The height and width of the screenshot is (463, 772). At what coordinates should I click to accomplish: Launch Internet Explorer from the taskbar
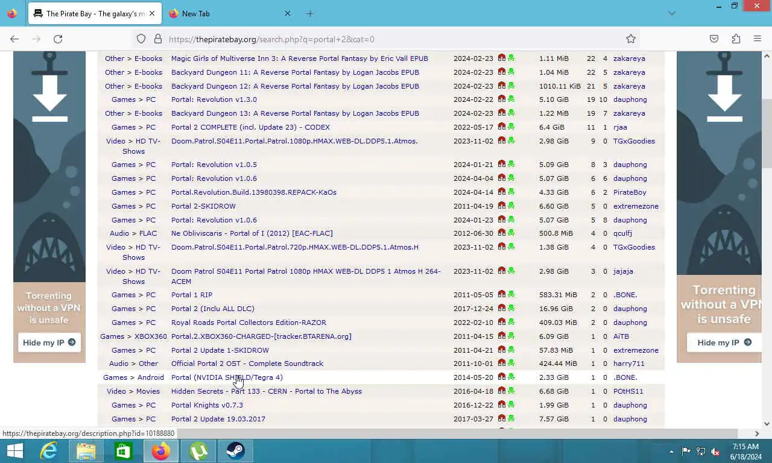coord(49,451)
